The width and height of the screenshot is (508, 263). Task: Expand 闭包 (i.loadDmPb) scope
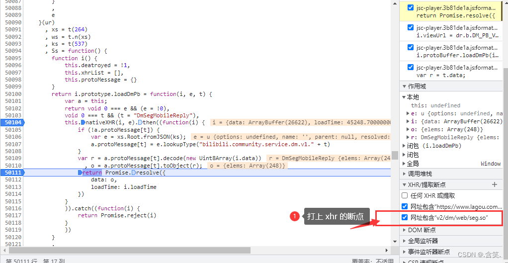[404, 146]
